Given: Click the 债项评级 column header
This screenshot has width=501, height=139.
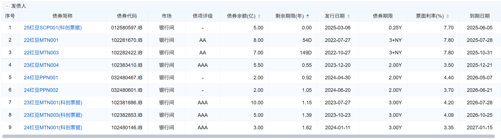Looking at the screenshot, I should click(x=203, y=16).
